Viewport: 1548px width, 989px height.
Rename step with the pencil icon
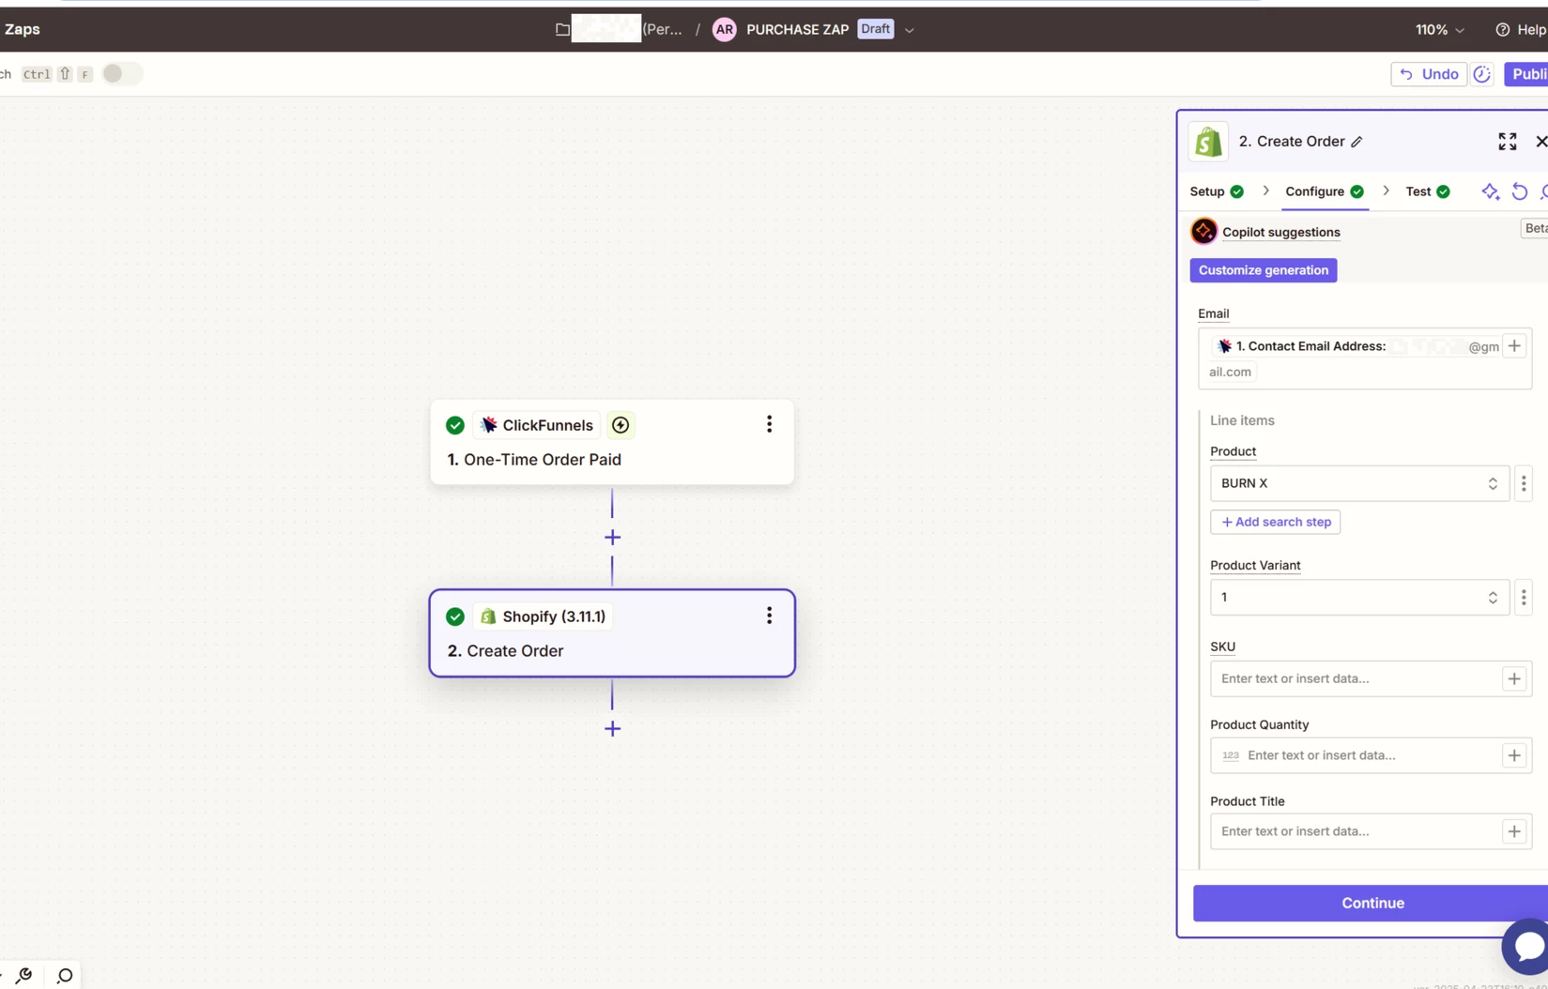click(1356, 142)
